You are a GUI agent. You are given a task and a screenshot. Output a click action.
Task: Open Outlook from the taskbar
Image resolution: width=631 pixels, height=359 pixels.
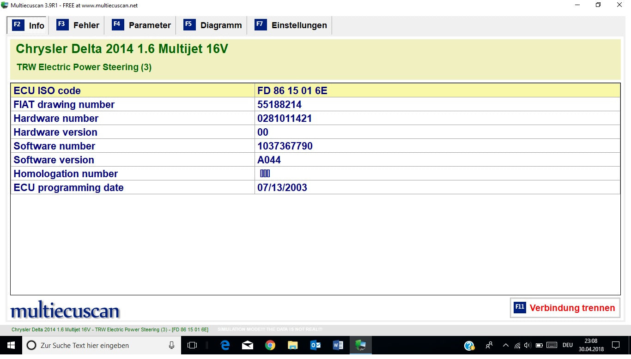coord(315,345)
